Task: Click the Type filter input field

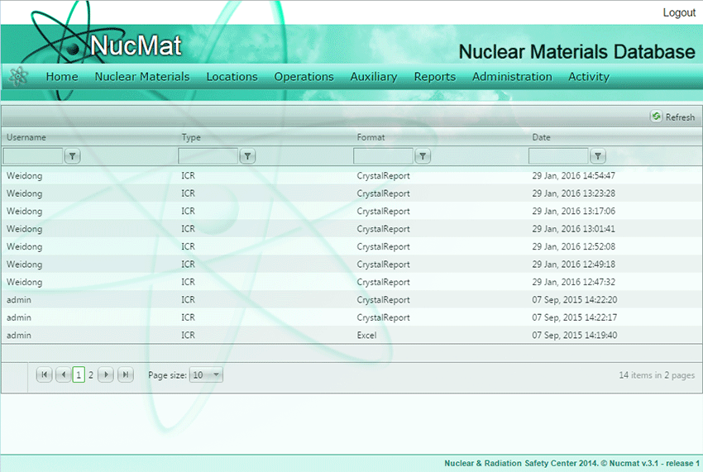Action: pyautogui.click(x=208, y=156)
